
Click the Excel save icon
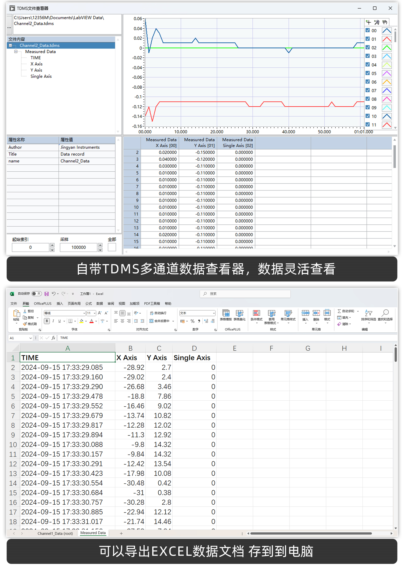pyautogui.click(x=47, y=294)
